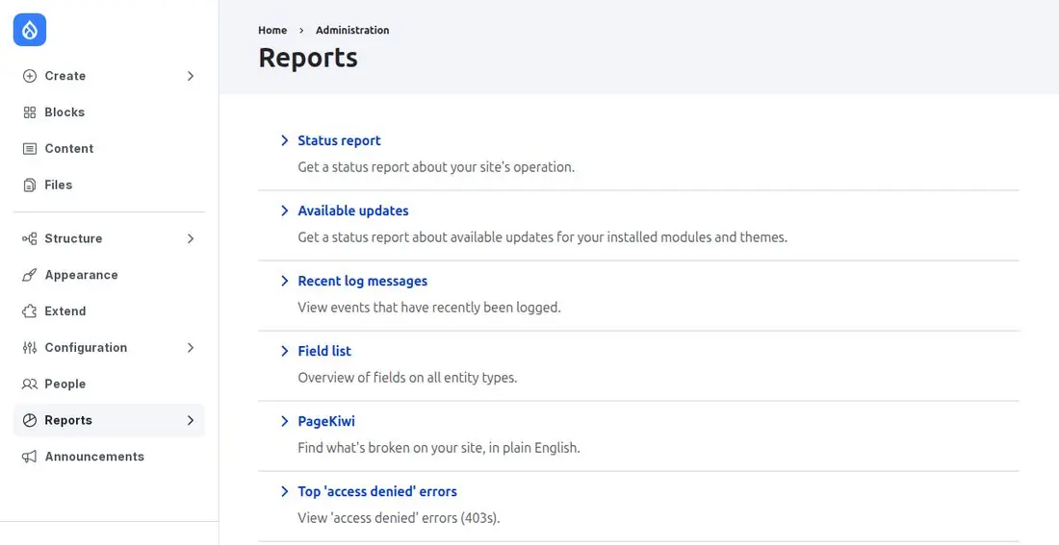Click the chevron beside Available updates
The width and height of the screenshot is (1059, 545).
[x=284, y=211]
